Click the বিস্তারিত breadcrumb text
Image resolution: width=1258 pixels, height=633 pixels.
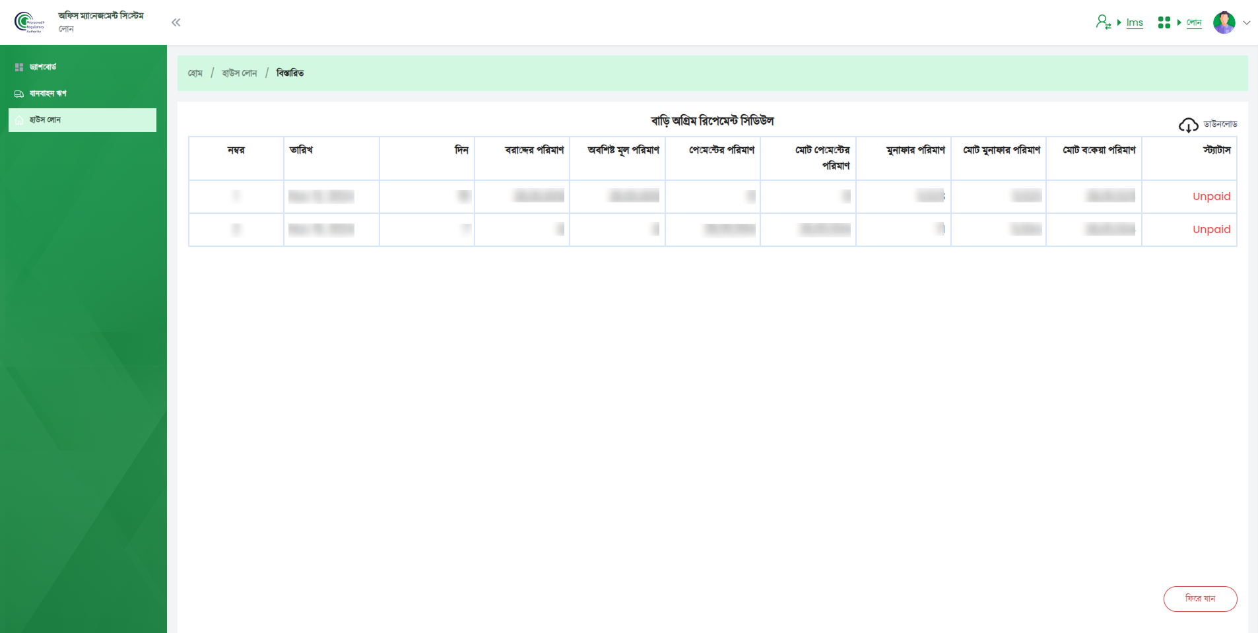click(x=290, y=73)
